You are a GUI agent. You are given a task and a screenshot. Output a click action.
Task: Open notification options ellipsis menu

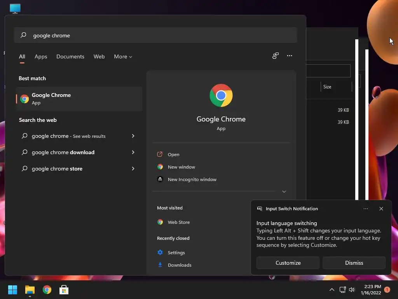(x=365, y=209)
